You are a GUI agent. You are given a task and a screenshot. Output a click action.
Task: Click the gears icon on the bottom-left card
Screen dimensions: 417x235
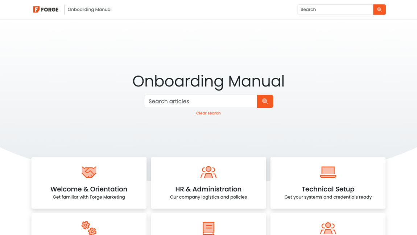coord(89,228)
